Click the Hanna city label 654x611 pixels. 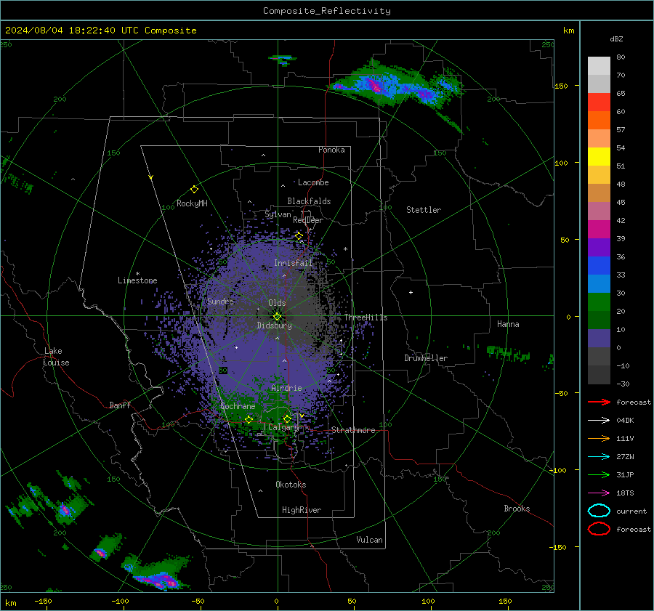pyautogui.click(x=508, y=324)
